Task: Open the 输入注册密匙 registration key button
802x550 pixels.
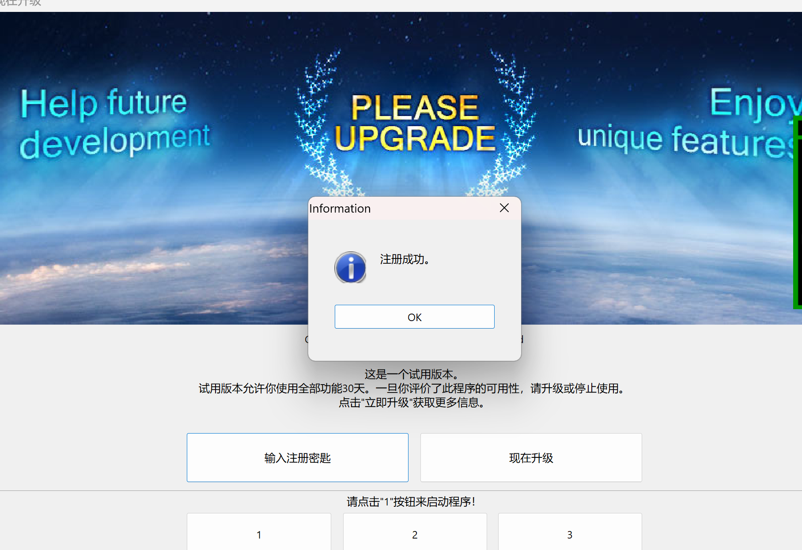Action: (298, 457)
